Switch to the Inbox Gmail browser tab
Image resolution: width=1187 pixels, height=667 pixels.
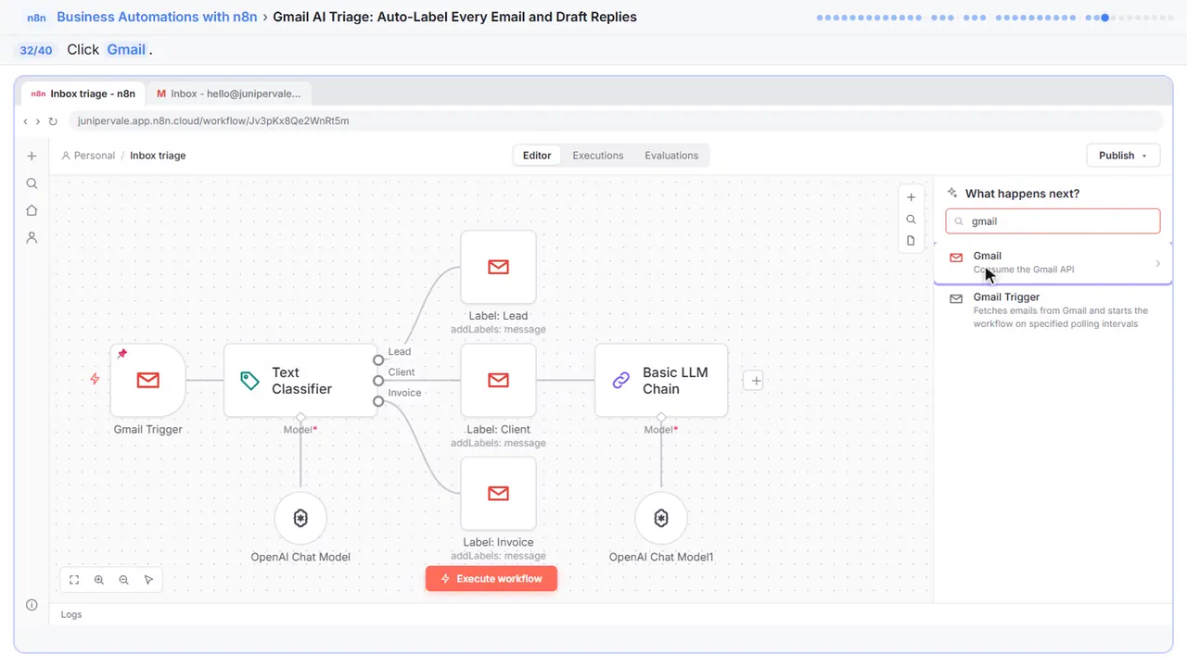[x=229, y=94]
